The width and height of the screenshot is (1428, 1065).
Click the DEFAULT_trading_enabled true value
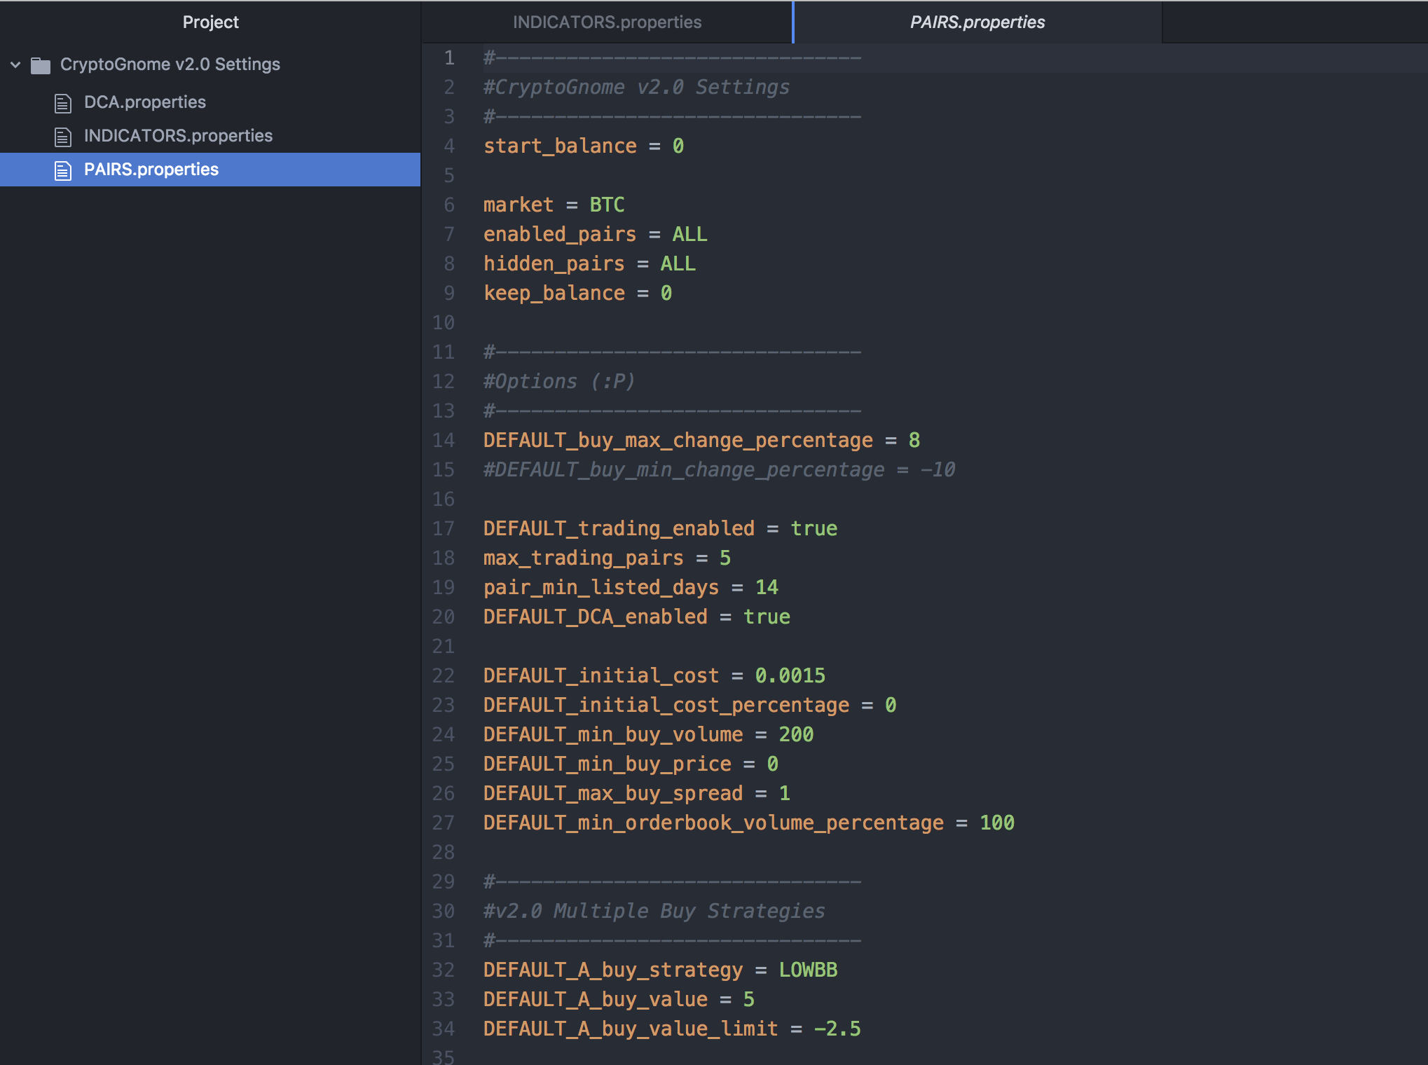point(813,529)
